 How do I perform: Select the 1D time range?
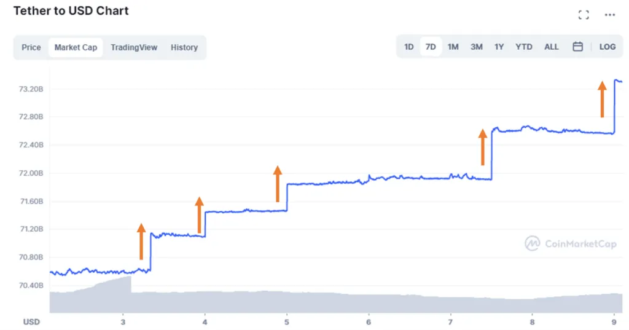point(408,47)
